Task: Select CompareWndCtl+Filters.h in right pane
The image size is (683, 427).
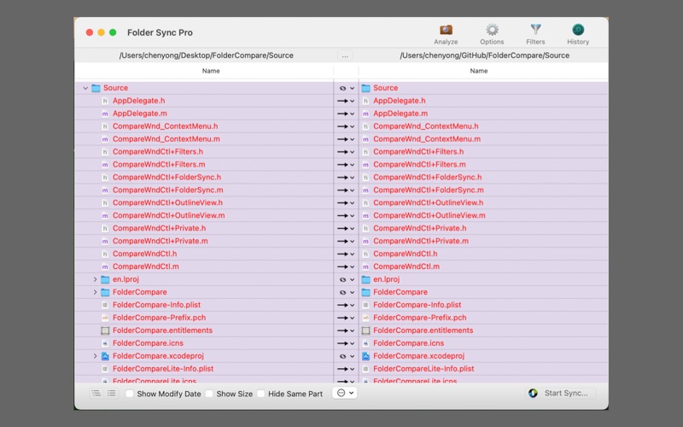Action: coord(418,152)
